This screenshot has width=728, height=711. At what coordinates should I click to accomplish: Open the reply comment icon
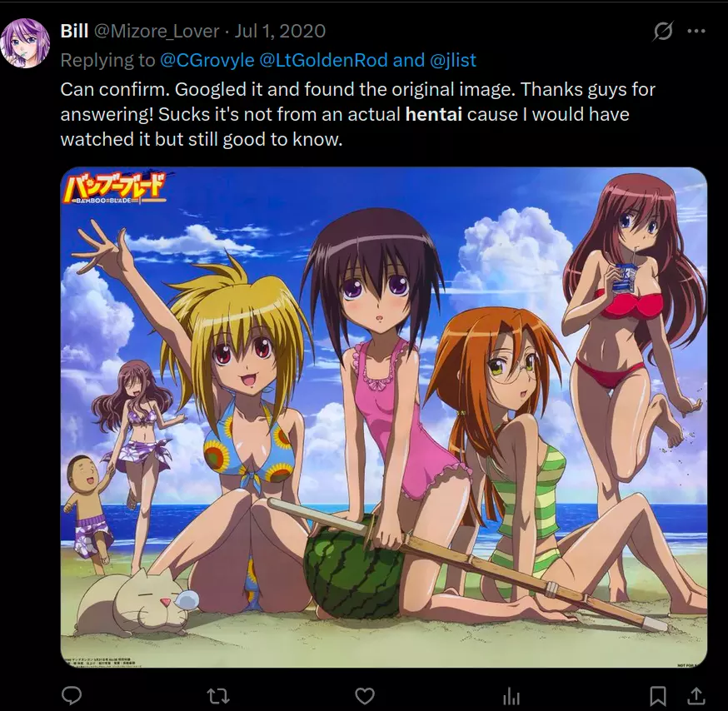pos(72,695)
